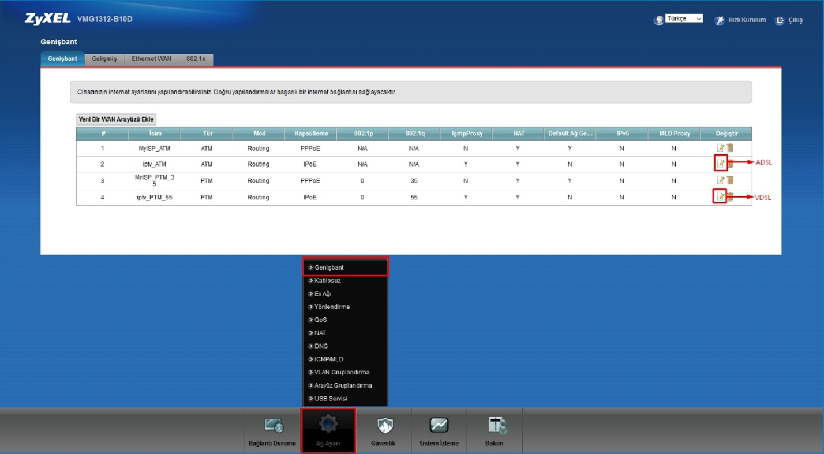Click the NAT column header
The width and height of the screenshot is (824, 454).
pyautogui.click(x=518, y=134)
